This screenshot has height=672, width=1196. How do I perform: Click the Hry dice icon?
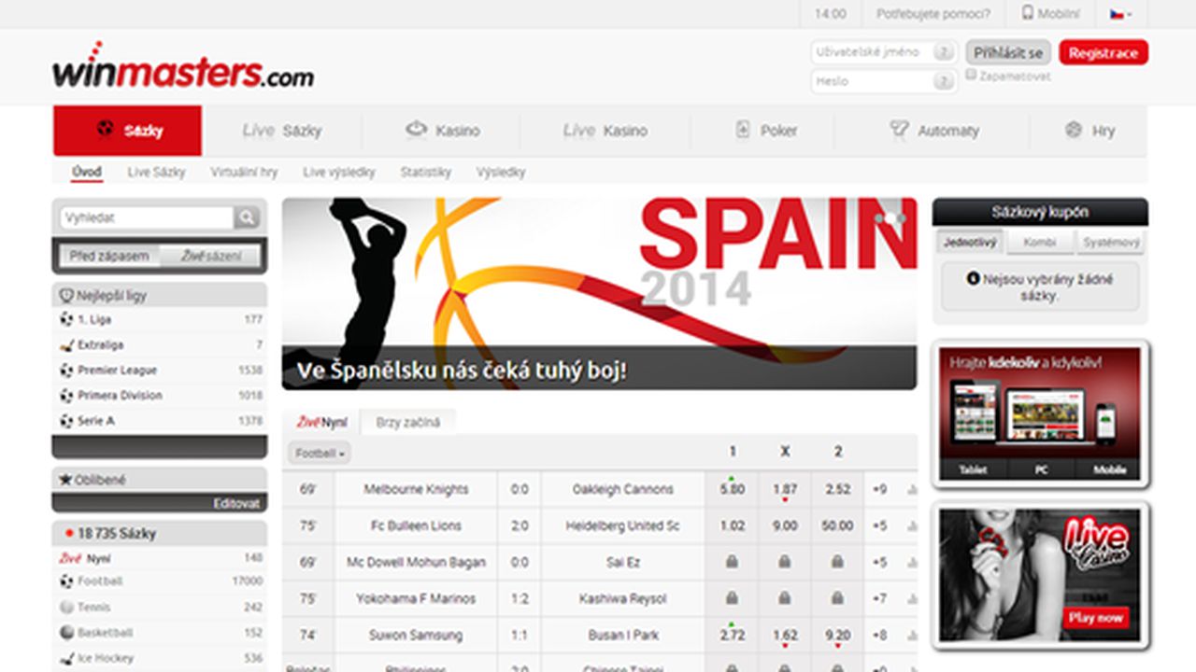tap(1074, 130)
